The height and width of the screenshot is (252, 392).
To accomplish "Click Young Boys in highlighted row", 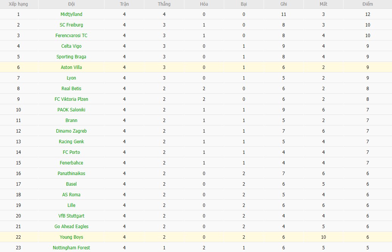I will pos(71,237).
